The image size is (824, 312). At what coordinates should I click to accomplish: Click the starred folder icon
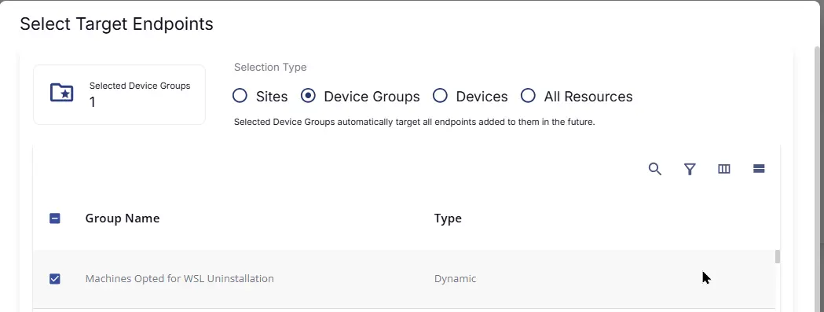tap(61, 93)
